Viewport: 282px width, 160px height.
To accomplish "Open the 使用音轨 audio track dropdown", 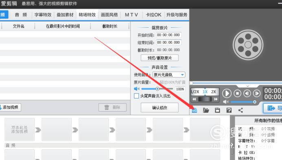I will 169,75.
